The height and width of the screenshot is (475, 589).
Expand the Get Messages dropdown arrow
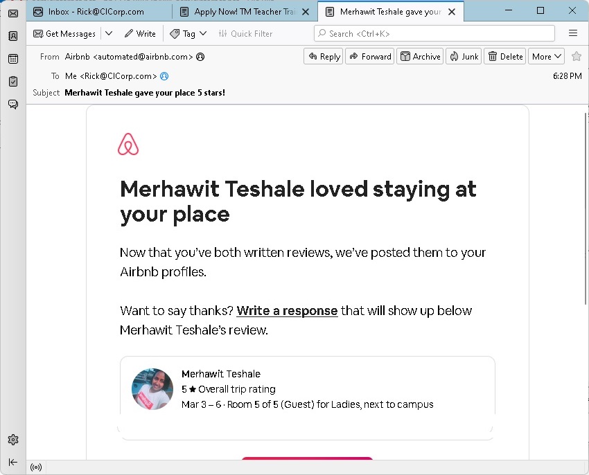pos(109,33)
